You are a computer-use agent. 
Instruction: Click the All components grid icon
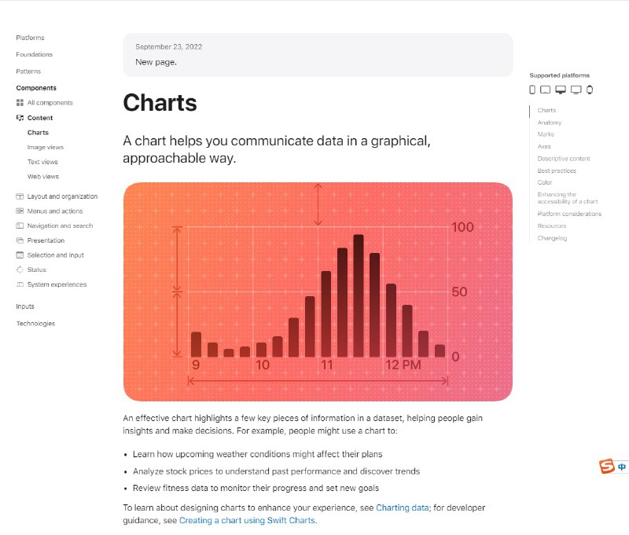[x=20, y=103]
